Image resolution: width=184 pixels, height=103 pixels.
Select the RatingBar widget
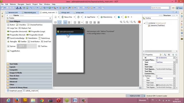[x=12, y=41]
